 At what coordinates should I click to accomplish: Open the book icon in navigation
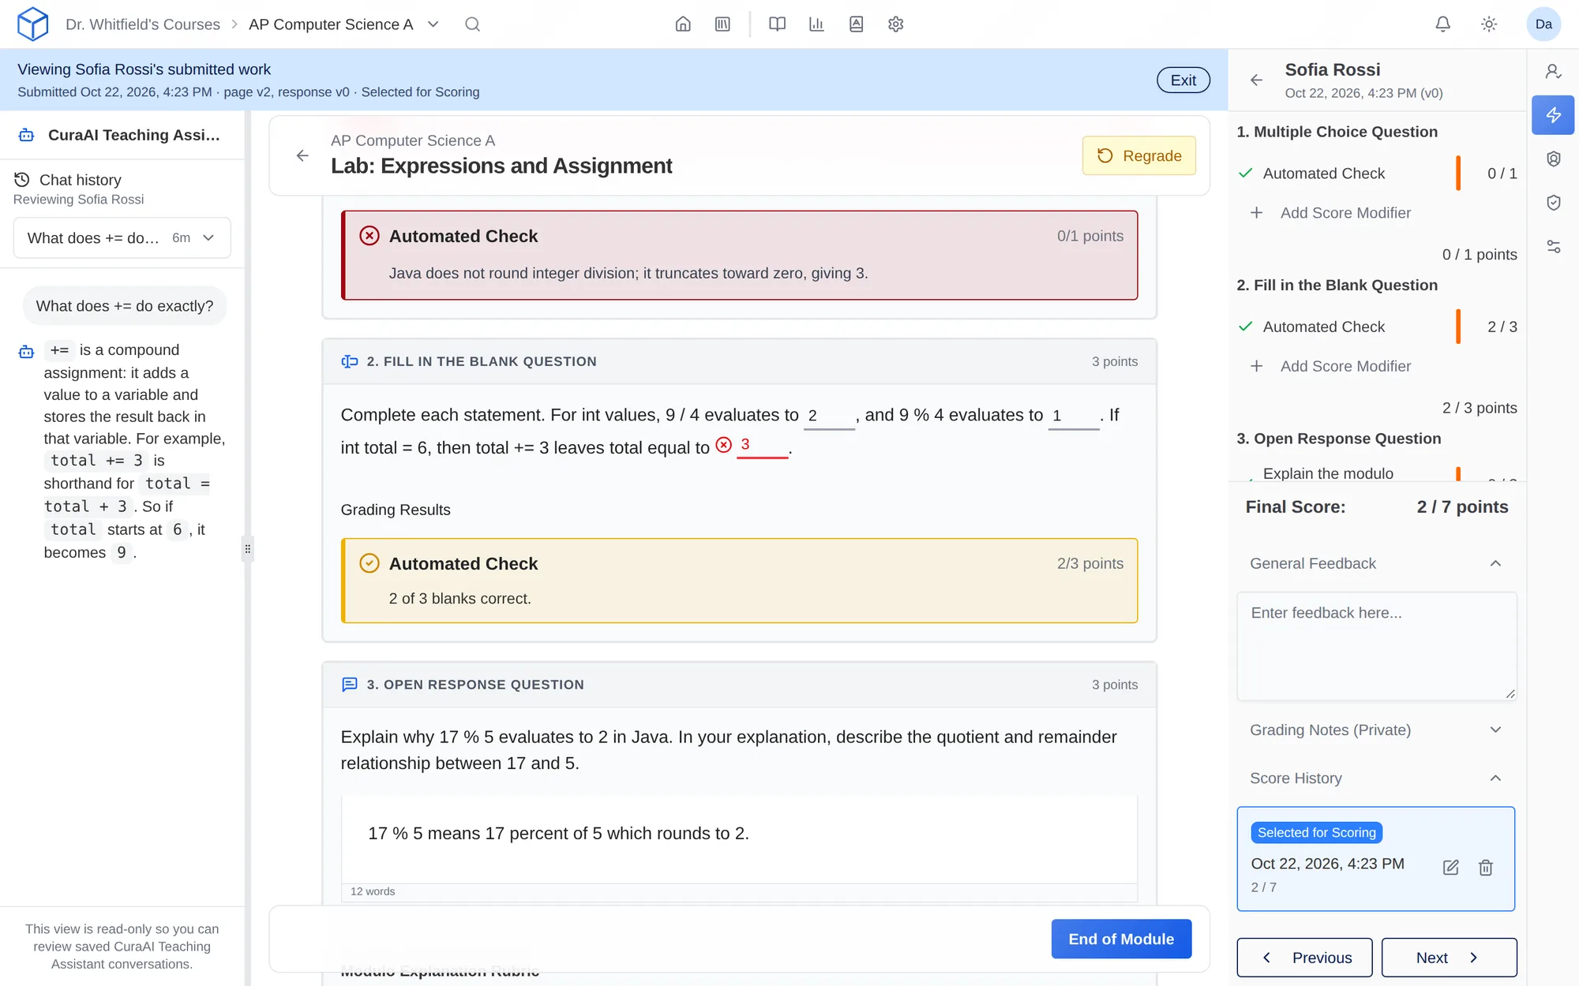pos(777,24)
